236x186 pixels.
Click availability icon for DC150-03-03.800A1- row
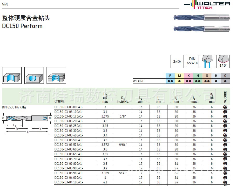225,163
